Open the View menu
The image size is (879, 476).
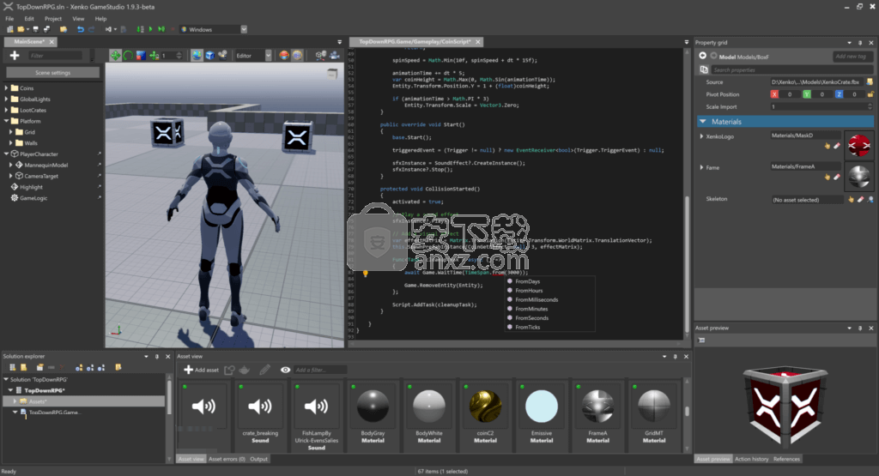78,19
